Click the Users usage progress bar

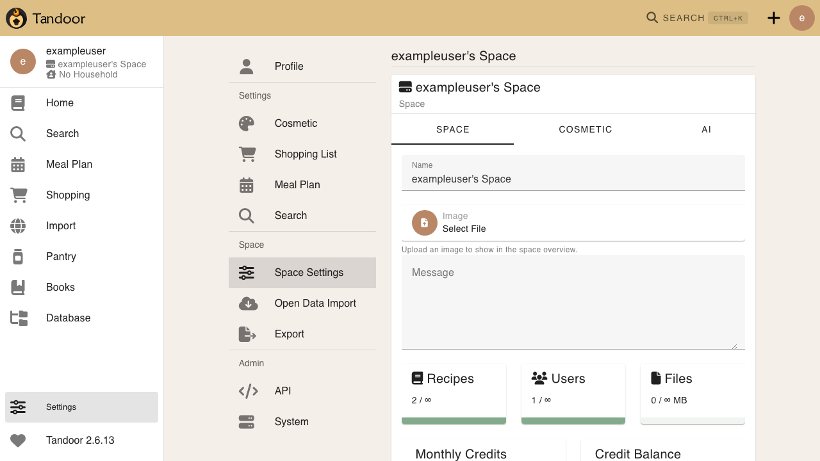pyautogui.click(x=573, y=421)
